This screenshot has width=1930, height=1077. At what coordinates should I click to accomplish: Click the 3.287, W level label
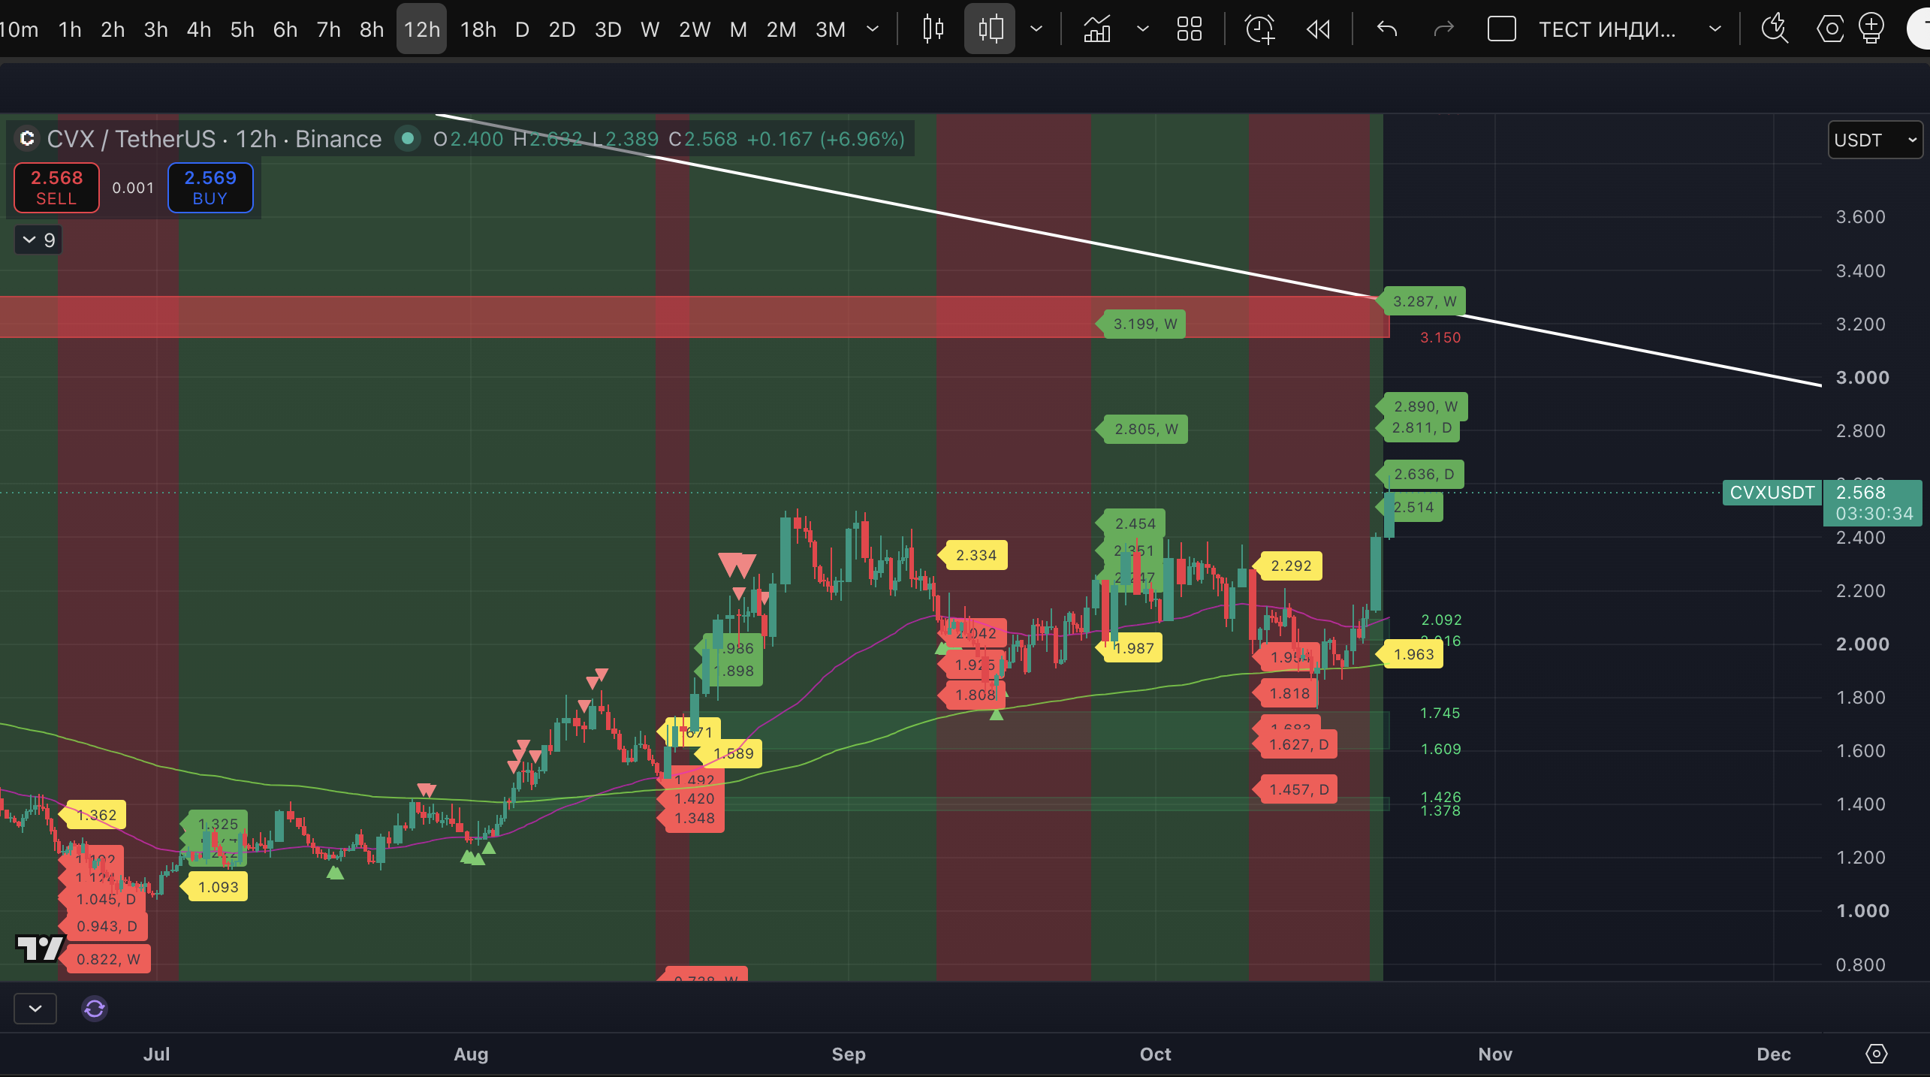pos(1424,301)
